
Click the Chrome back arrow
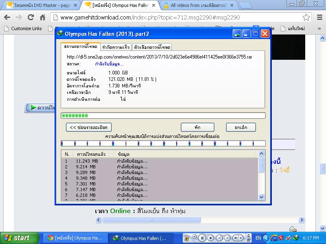pos(7,17)
